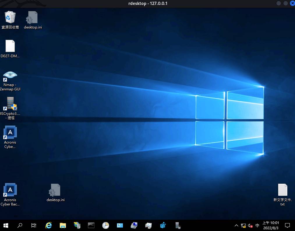Open taskbar Search magnifier
Image resolution: width=295 pixels, height=231 pixels.
pos(20,225)
